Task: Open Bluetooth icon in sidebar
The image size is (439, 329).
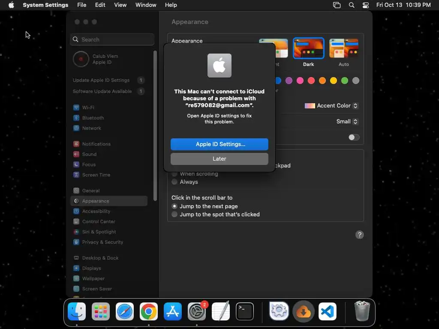Action: click(76, 118)
